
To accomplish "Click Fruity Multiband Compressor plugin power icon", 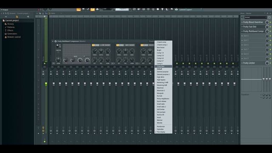I will click(x=56, y=41).
